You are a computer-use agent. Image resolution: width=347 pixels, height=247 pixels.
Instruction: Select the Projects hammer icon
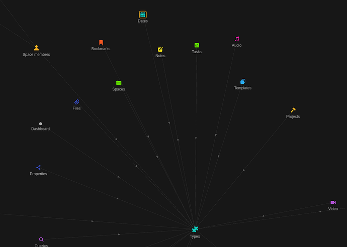pyautogui.click(x=293, y=110)
